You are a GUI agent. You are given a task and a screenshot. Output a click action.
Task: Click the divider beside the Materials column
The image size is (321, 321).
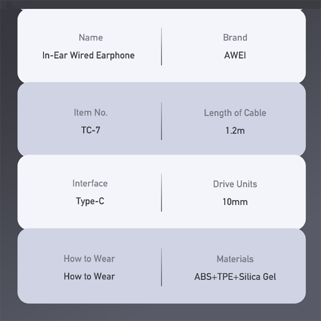[x=161, y=267]
